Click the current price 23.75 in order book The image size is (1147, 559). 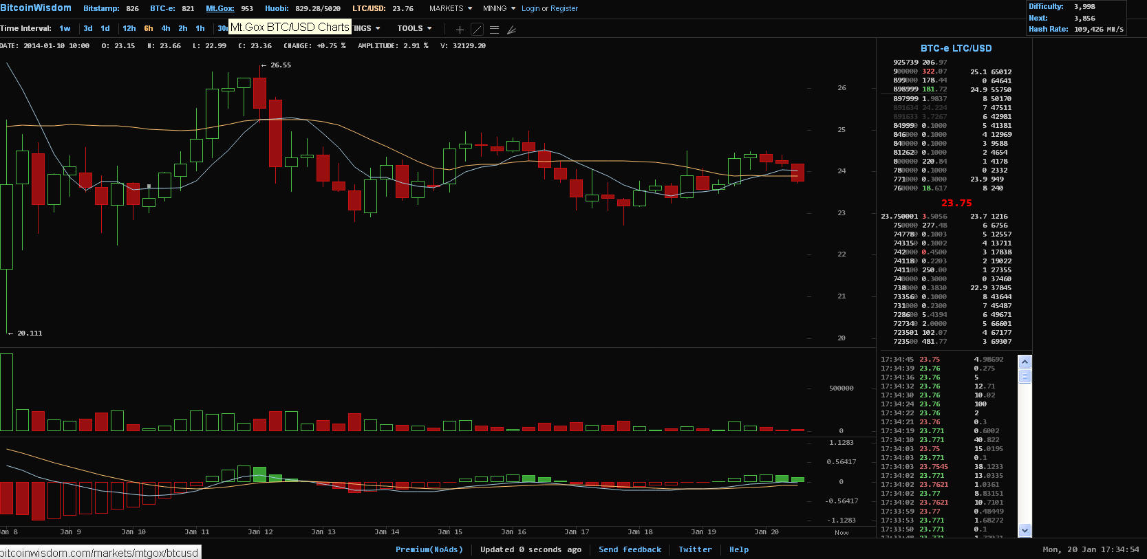point(956,203)
